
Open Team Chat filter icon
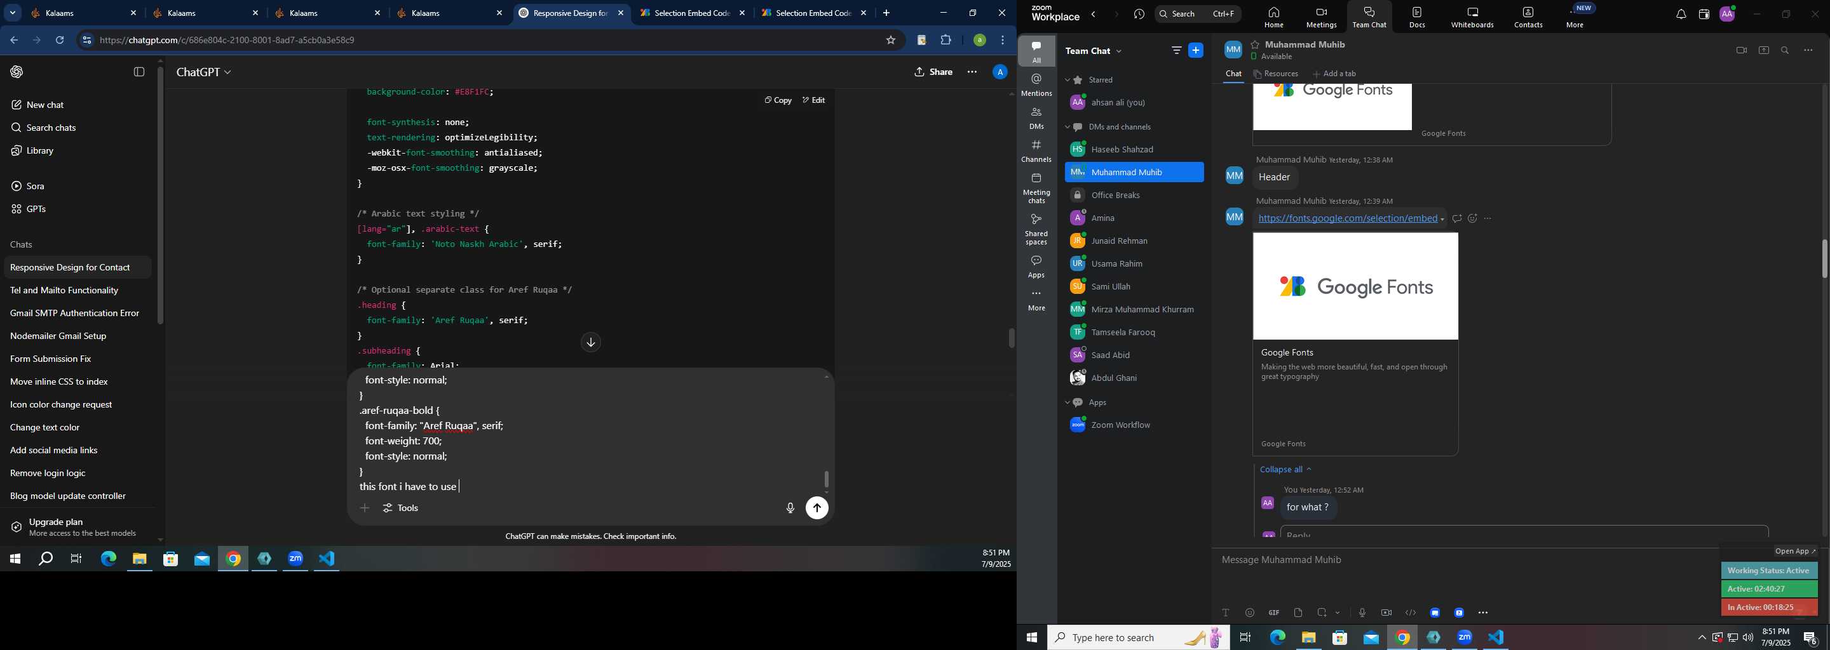[x=1176, y=50]
